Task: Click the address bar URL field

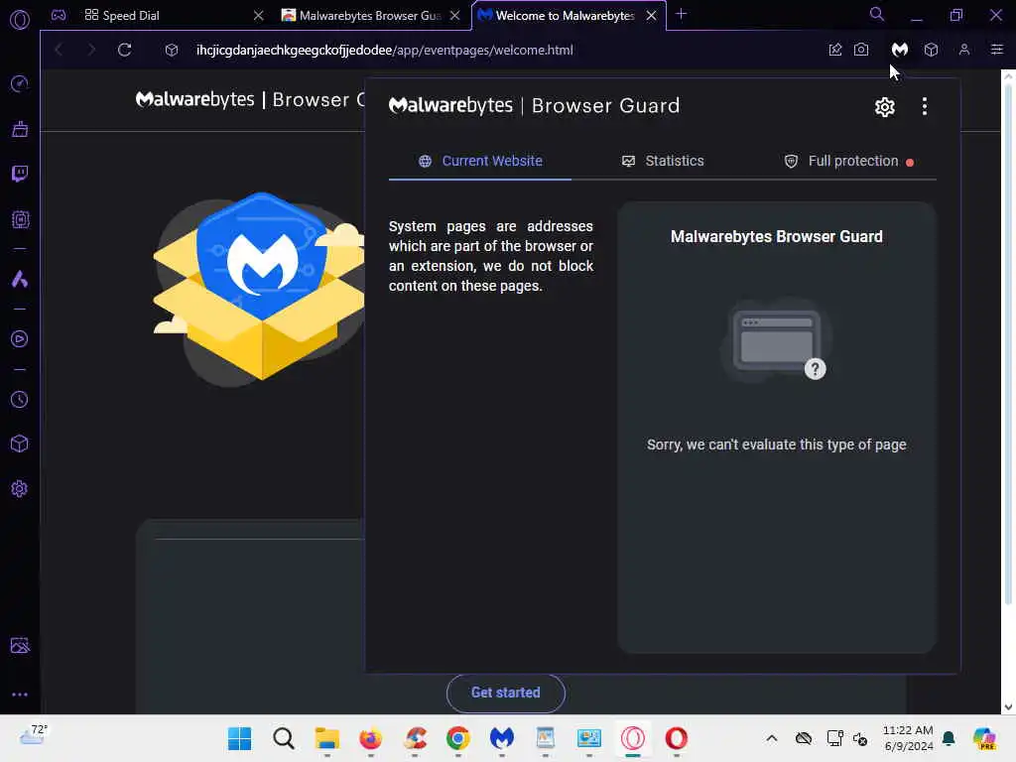Action: coord(492,50)
